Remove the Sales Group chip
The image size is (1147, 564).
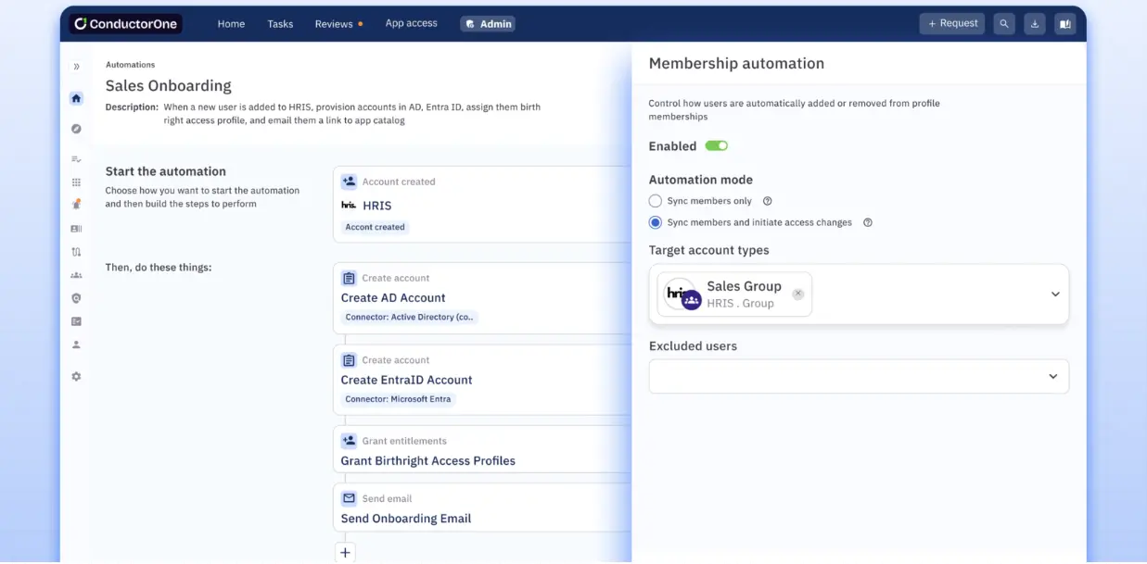point(797,295)
